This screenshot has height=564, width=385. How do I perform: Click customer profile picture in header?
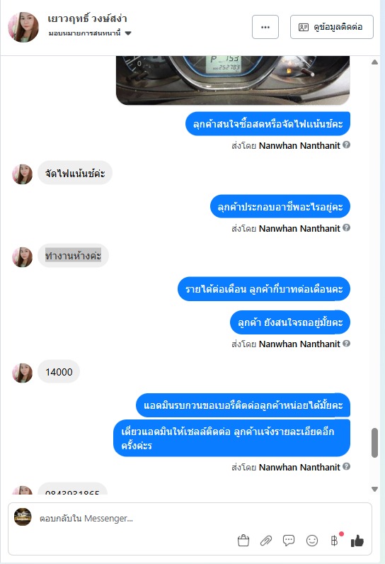point(23,27)
